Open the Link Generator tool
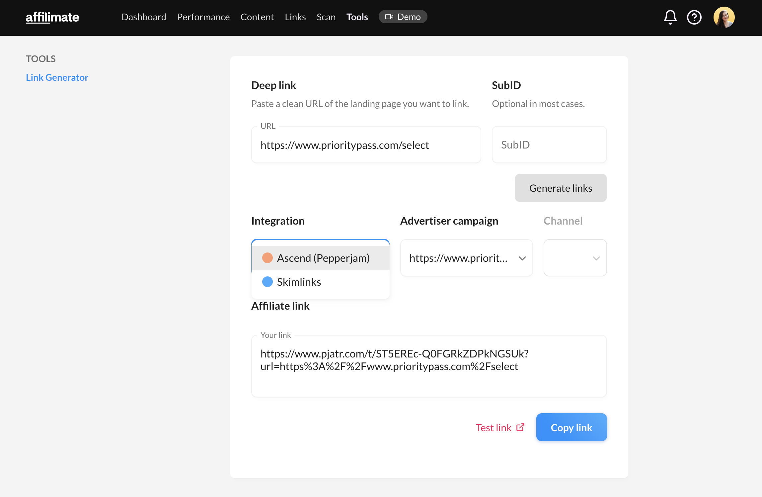762x497 pixels. coord(57,77)
